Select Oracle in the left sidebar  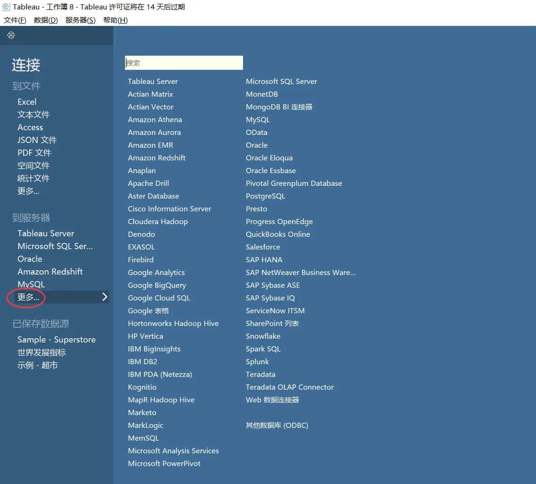[30, 259]
